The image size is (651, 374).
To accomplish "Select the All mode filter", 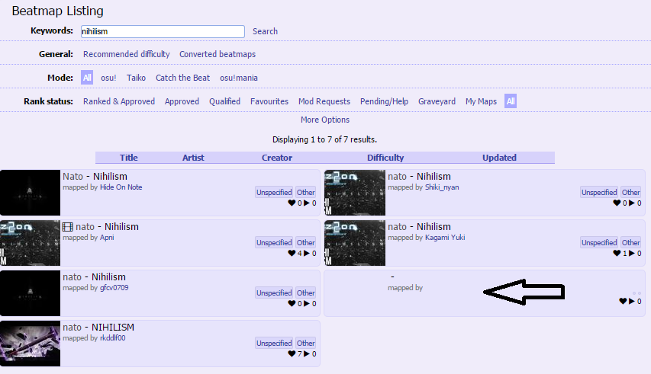I will click(x=87, y=78).
